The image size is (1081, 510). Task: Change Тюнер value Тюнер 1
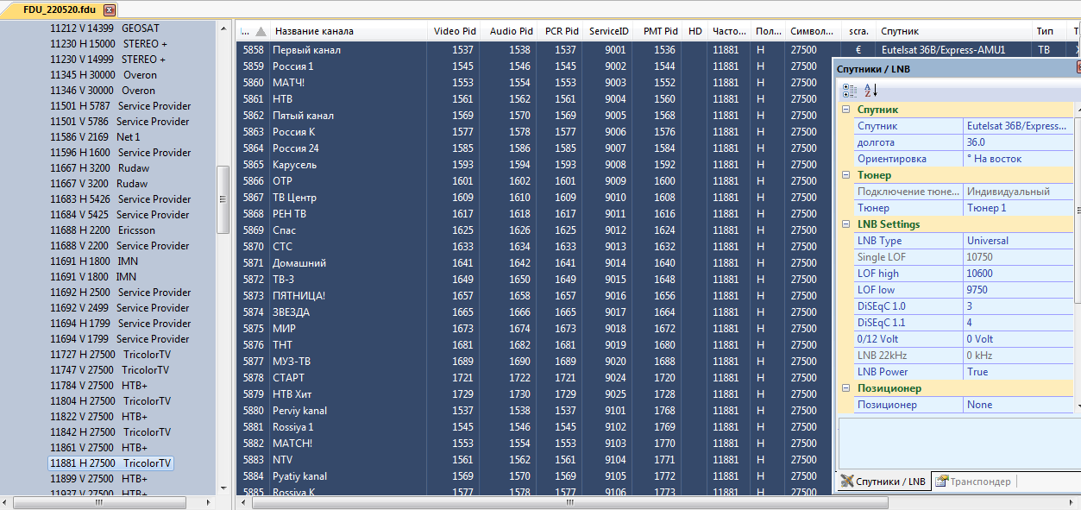pos(1018,208)
